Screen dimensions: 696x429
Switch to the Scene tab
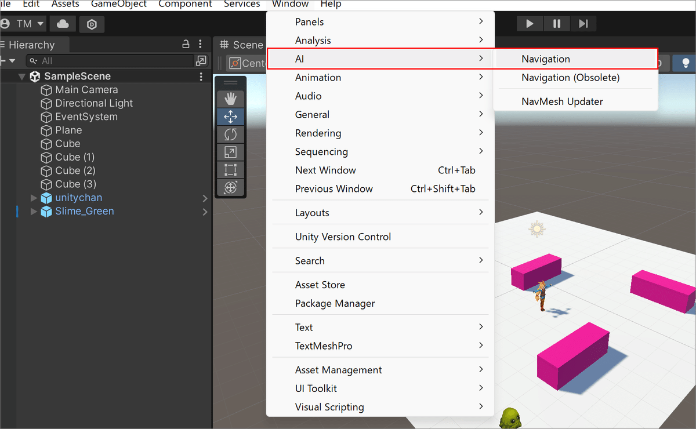(241, 45)
